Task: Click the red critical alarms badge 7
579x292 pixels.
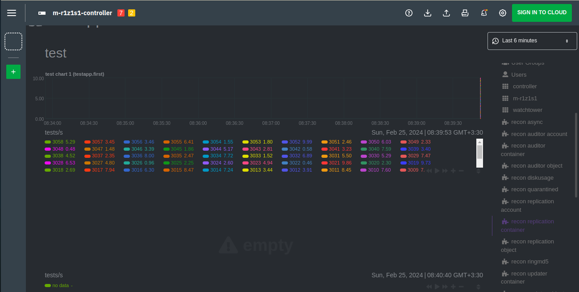Action: (121, 13)
